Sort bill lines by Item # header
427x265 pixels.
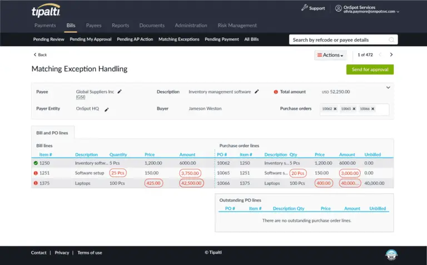[46, 155]
